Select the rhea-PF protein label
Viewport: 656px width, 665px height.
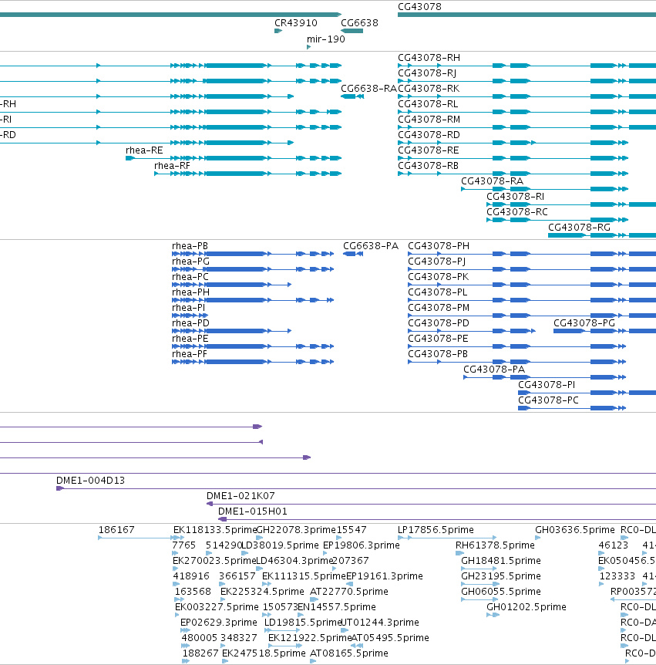(x=190, y=354)
